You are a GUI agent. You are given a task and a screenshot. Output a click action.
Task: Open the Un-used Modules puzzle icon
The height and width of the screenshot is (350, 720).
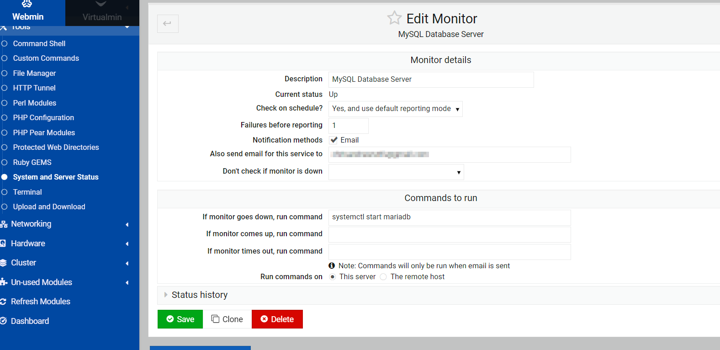tap(4, 282)
